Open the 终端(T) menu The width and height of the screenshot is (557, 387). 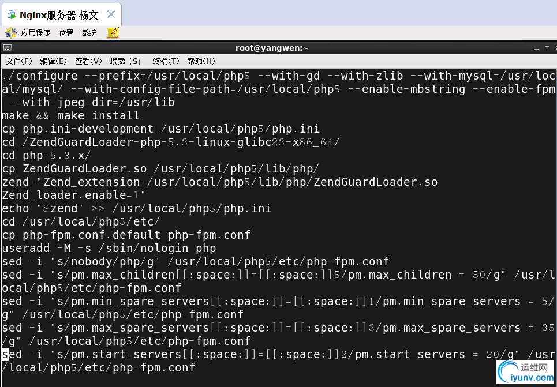tap(166, 61)
